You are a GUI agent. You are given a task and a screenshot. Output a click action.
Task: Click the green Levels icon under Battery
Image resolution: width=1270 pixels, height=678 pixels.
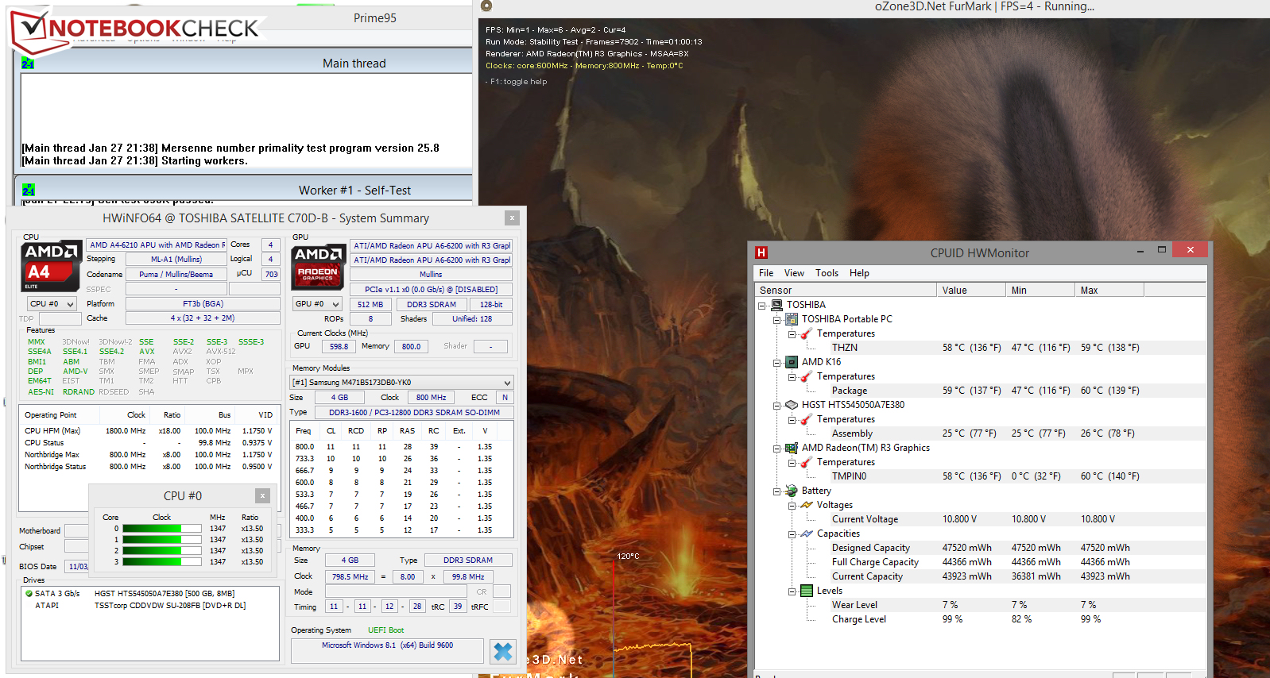pos(807,591)
